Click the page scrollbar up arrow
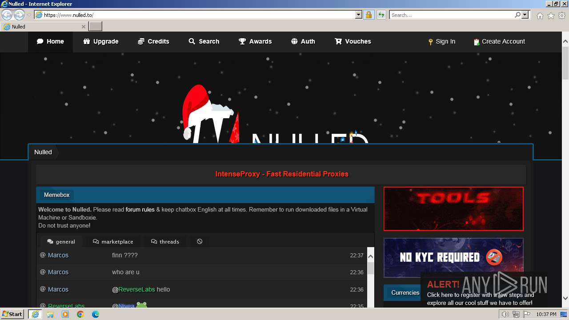The height and width of the screenshot is (320, 569). pyautogui.click(x=565, y=41)
